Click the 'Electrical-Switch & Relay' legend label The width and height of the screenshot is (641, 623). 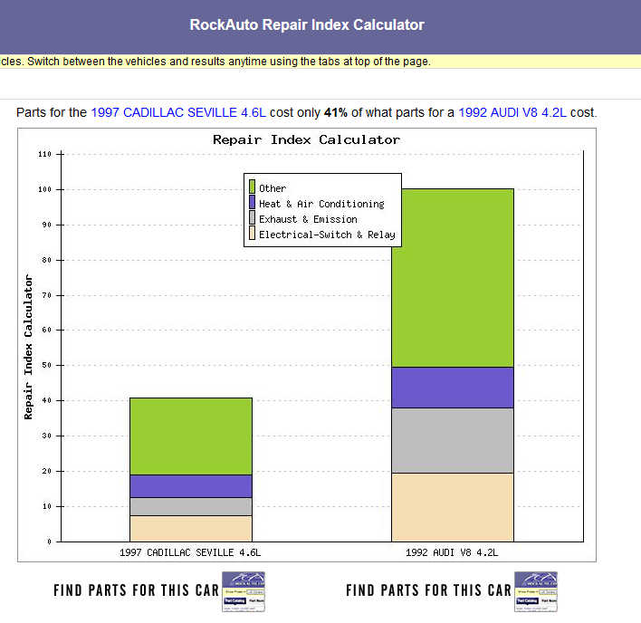327,235
